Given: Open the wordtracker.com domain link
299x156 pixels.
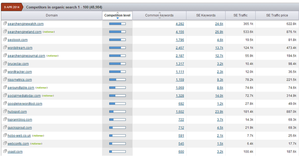Looking at the screenshot, I should tap(20, 72).
